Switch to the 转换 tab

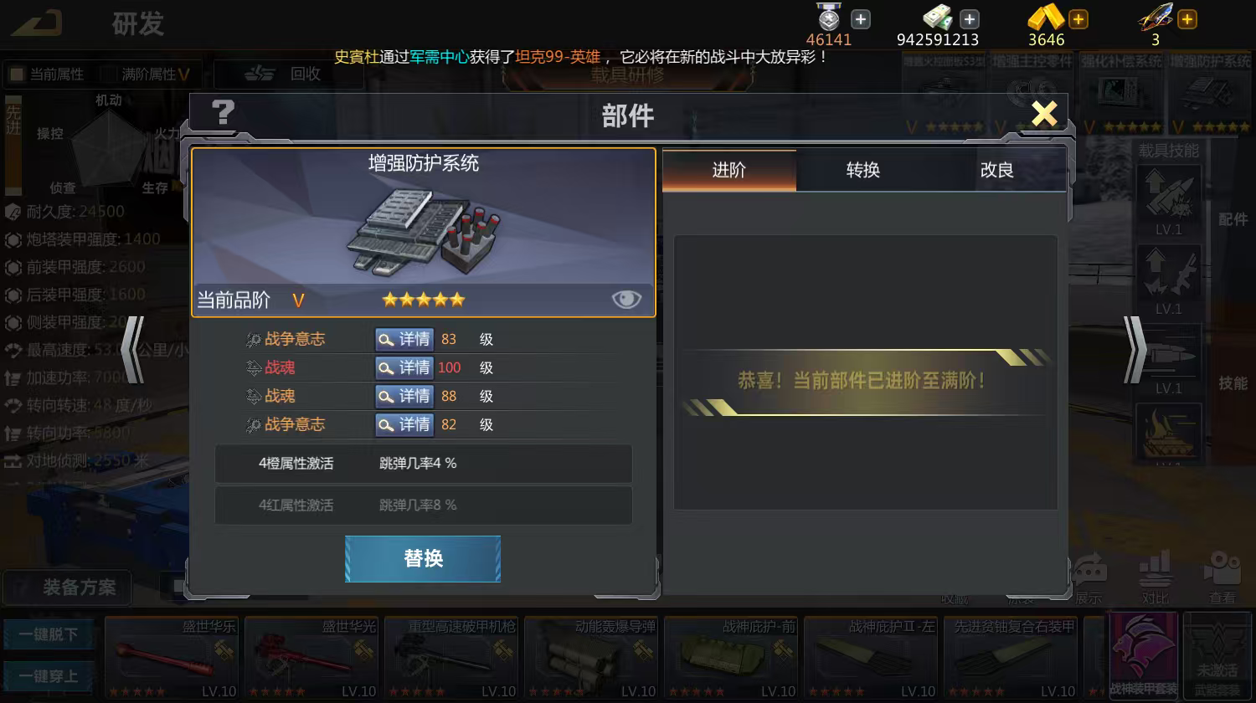coord(863,170)
